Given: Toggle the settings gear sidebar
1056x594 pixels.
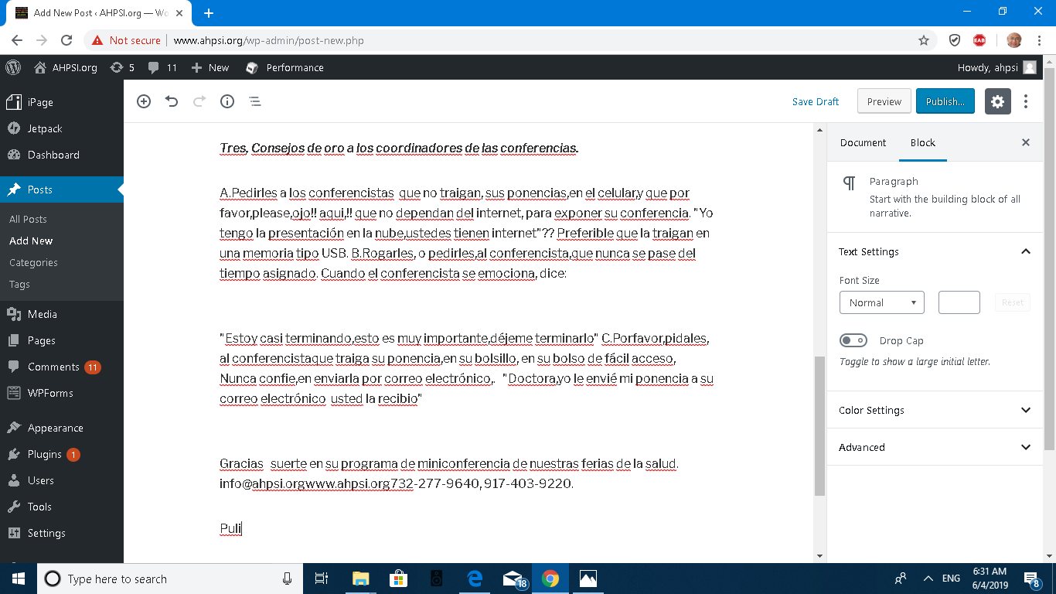Looking at the screenshot, I should click(x=997, y=101).
